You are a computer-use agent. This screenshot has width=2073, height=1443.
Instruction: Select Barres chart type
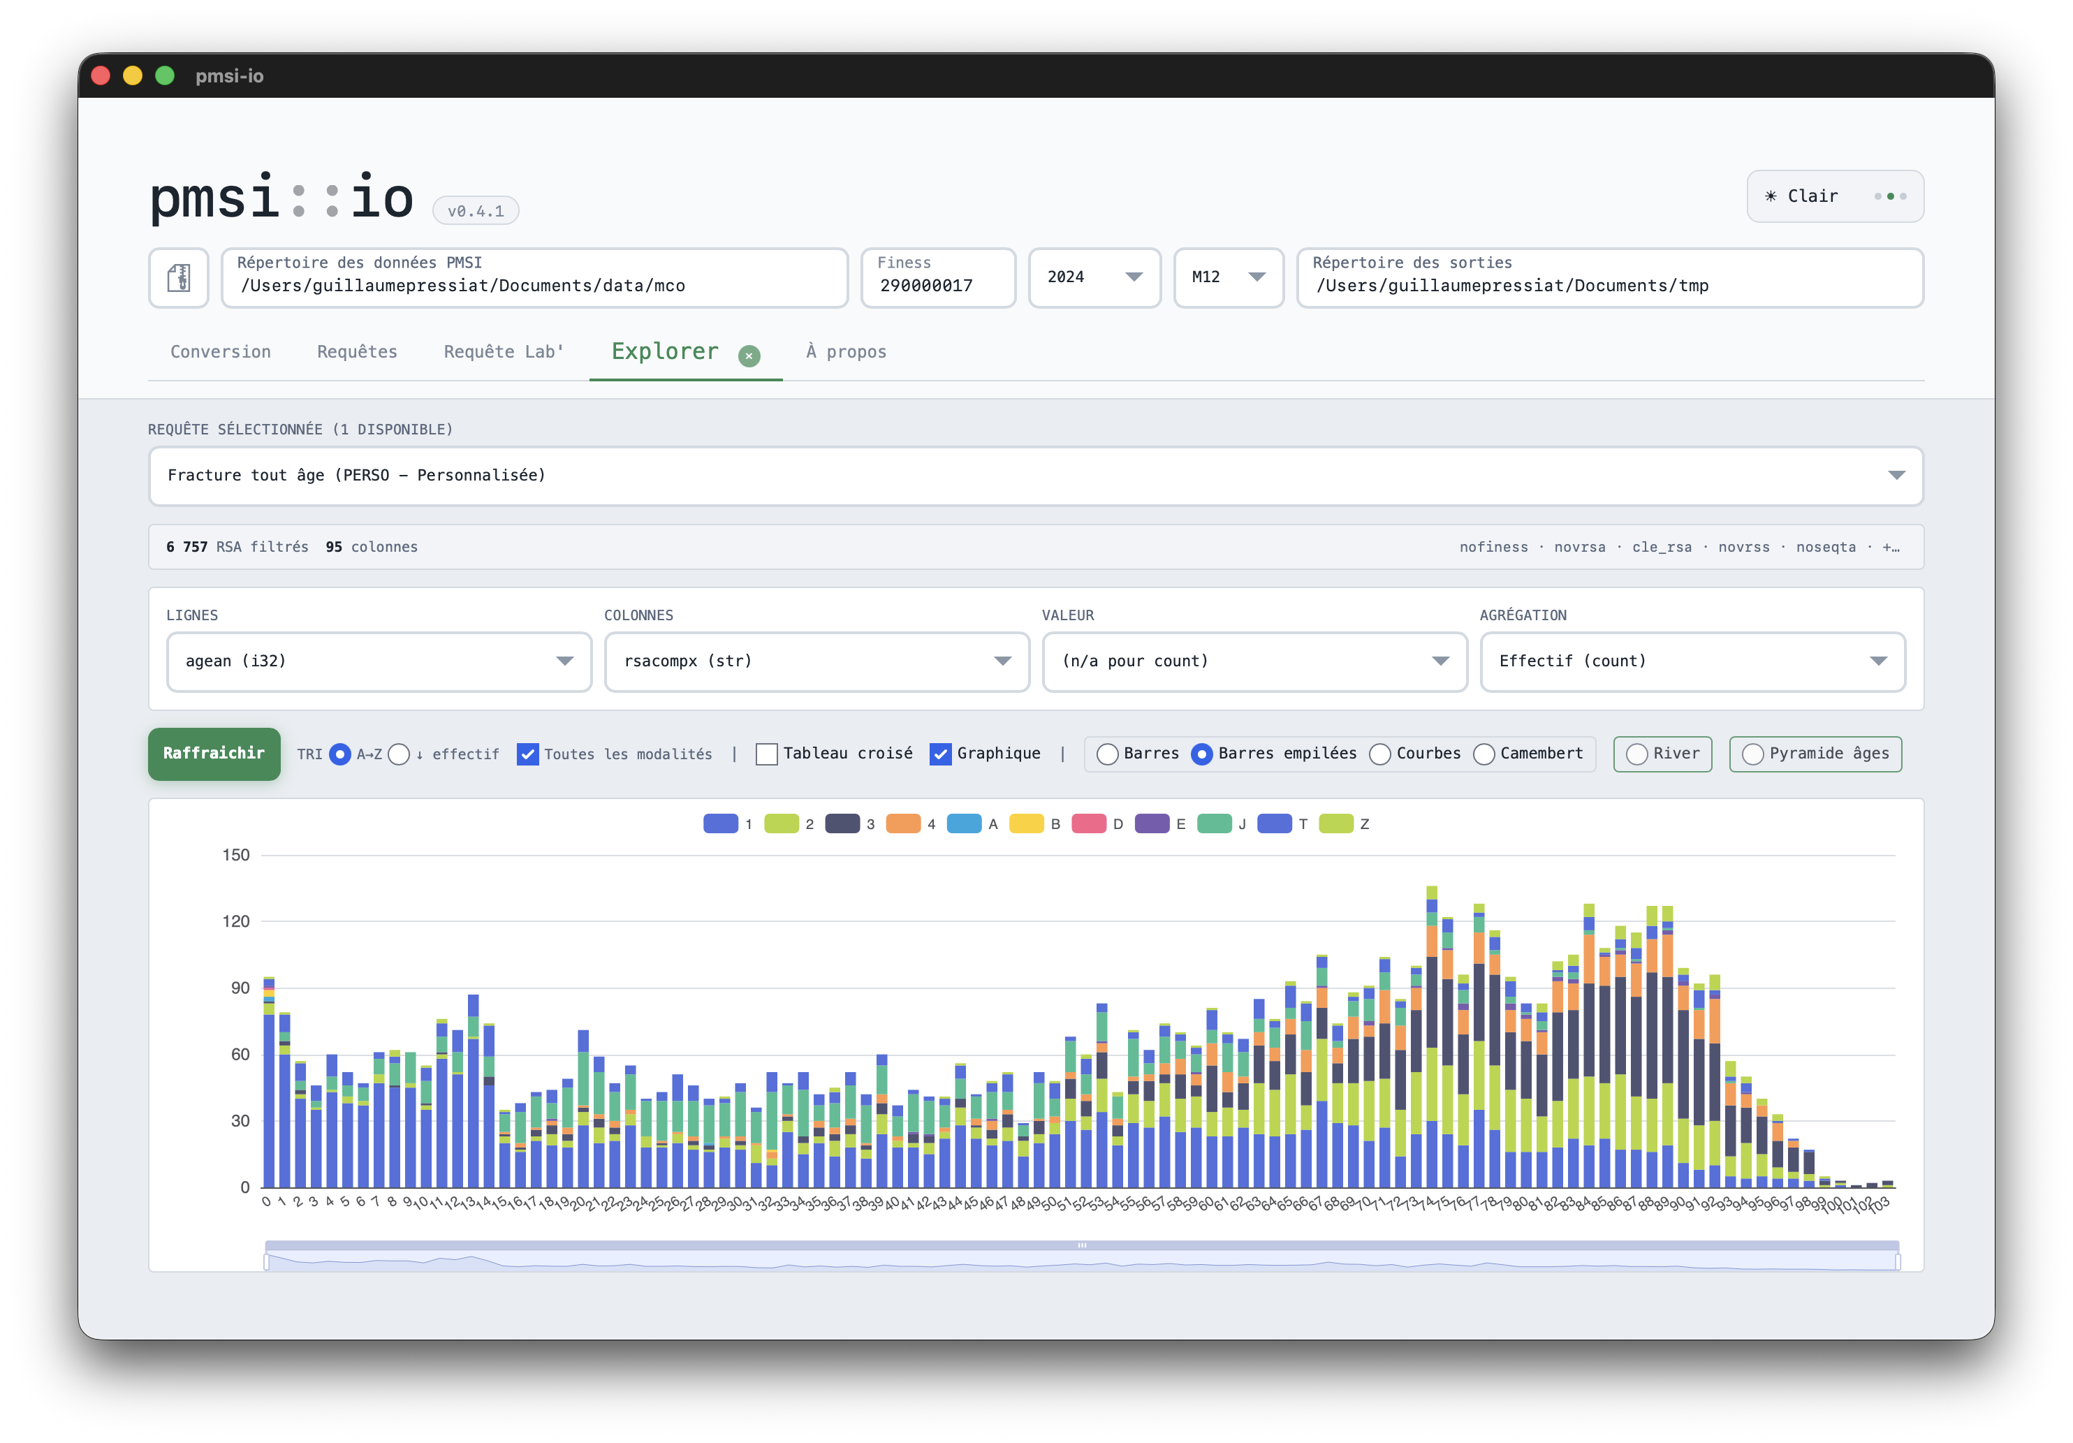1107,754
